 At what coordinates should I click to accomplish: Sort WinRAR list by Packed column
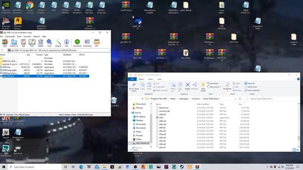click(x=39, y=55)
